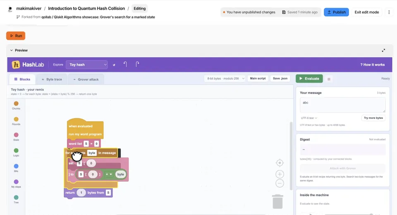Click the set S index 0 field
Viewport: 397px width, 215px height.
click(x=91, y=163)
